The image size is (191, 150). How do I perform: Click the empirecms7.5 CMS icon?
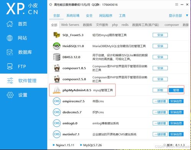pyautogui.click(x=57, y=101)
